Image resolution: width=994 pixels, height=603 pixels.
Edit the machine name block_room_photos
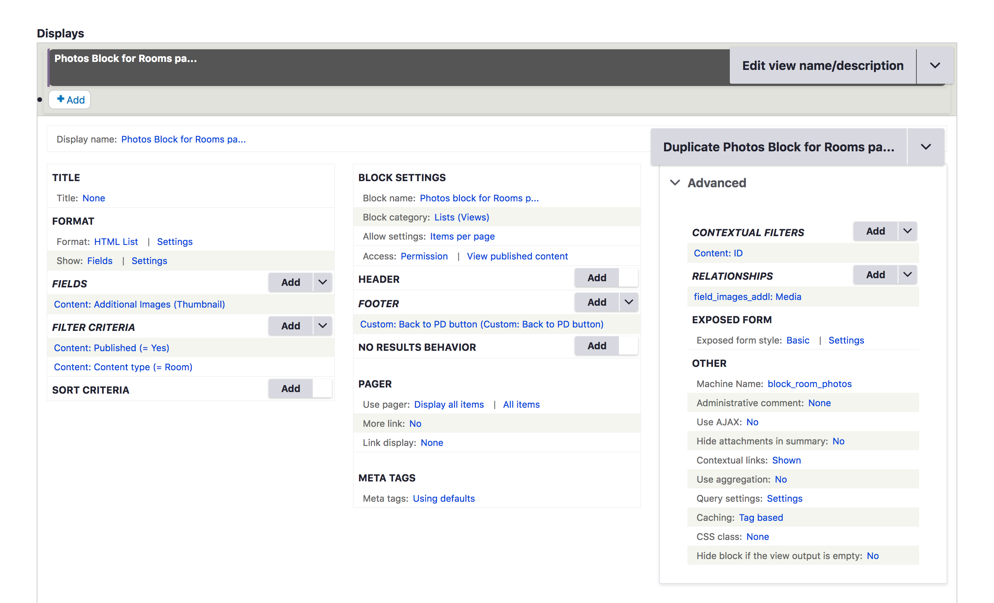pyautogui.click(x=809, y=384)
